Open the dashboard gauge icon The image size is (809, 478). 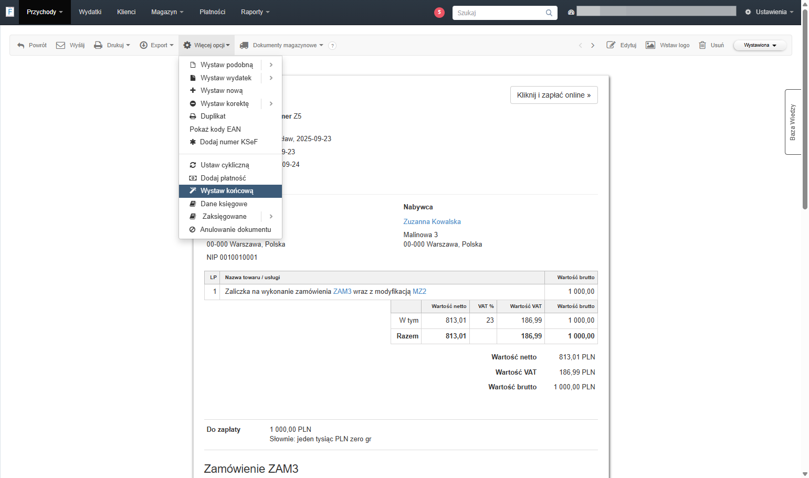click(571, 12)
